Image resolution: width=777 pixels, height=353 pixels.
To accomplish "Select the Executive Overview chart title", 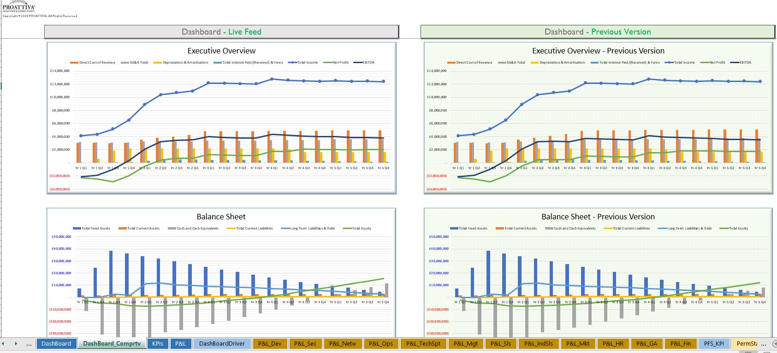I will click(x=221, y=51).
